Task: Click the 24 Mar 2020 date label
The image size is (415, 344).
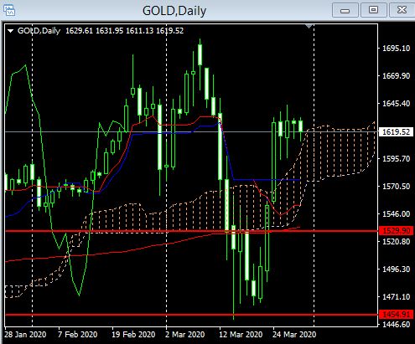Action: click(x=294, y=334)
